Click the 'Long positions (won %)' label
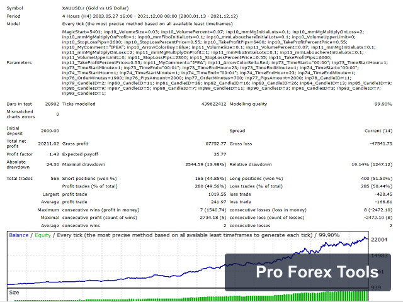This screenshot has height=302, width=403. 256,179
